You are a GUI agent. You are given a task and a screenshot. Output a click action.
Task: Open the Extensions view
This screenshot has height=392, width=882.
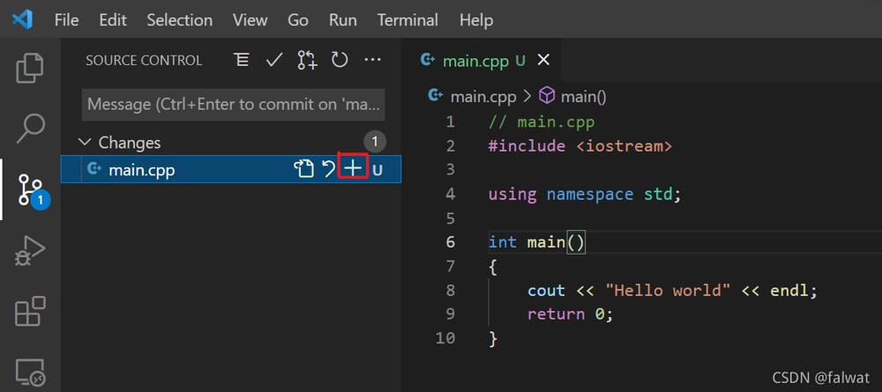[30, 311]
